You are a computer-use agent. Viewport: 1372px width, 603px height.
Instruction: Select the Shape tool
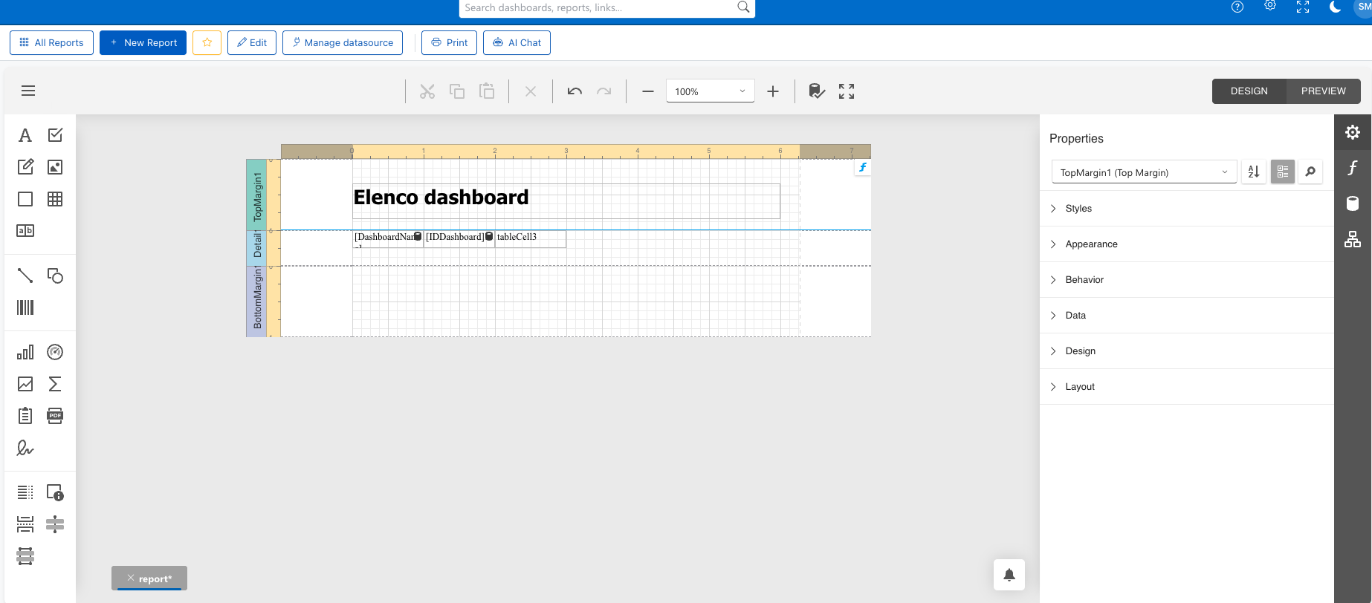click(55, 276)
